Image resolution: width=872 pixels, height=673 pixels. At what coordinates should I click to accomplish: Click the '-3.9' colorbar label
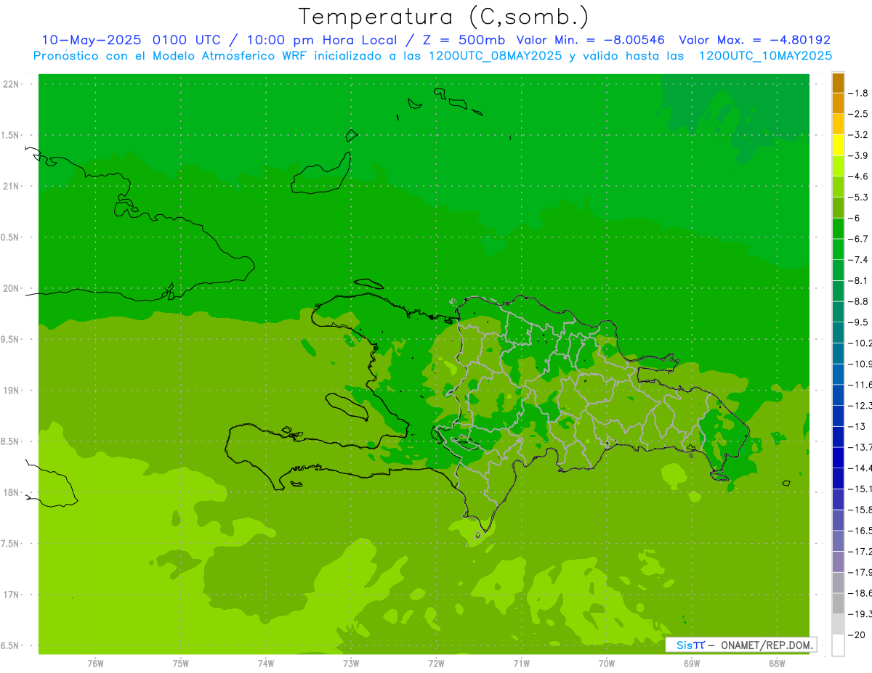(858, 156)
